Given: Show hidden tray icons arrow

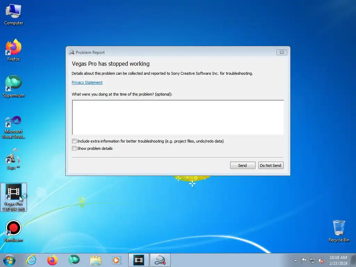Looking at the screenshot, I should point(296,260).
